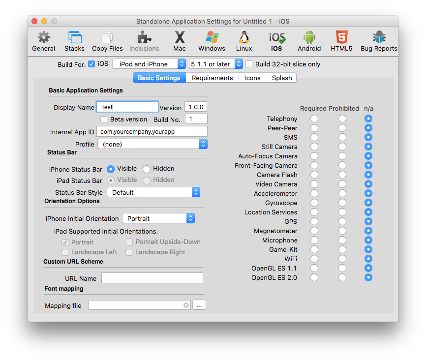Open the iPhone Initial Orientation dropdown

[158, 218]
